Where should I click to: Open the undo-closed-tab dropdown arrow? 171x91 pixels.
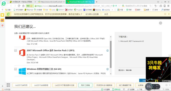point(158,6)
